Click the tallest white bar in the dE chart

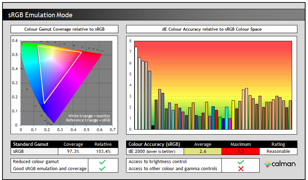[136, 88]
